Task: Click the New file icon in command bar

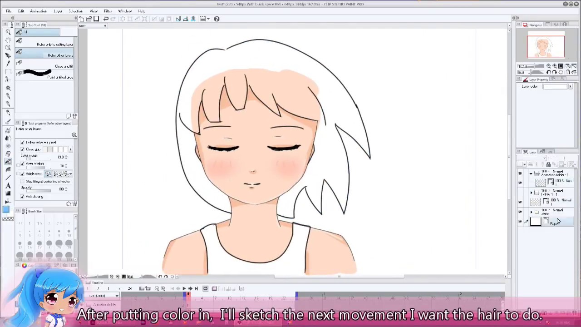Action: [x=81, y=19]
